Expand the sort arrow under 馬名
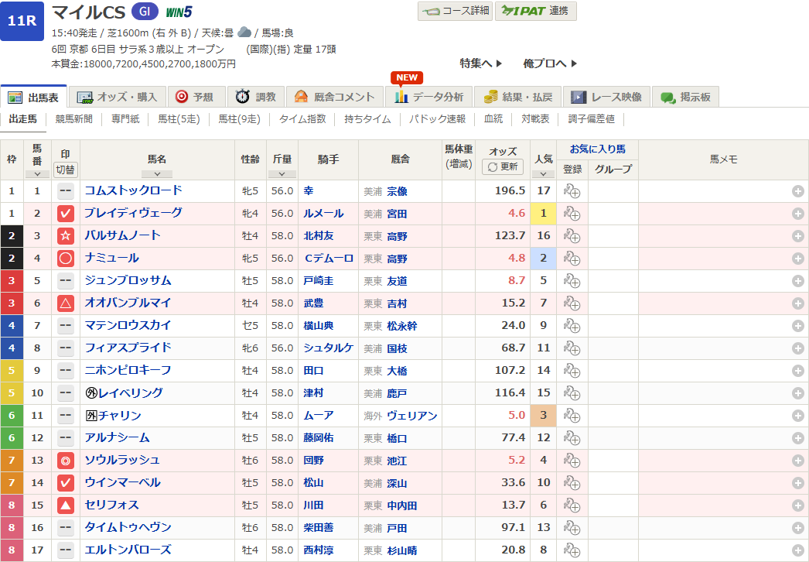 point(157,174)
